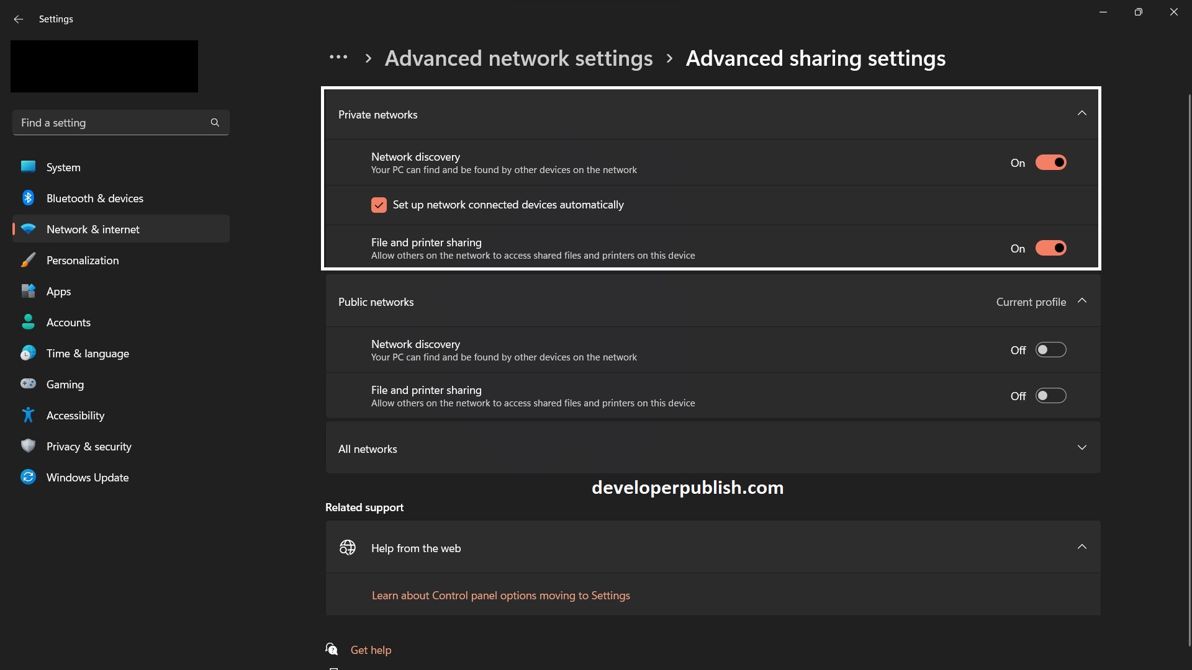This screenshot has width=1192, height=670.
Task: Select Bluetooth & devices in sidebar
Action: pos(94,198)
